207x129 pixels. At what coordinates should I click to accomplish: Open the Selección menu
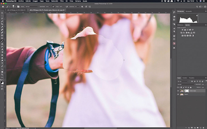(x=55, y=1)
